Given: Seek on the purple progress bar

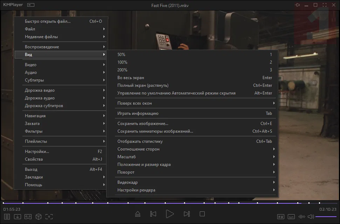Looking at the screenshot, I should point(170,203).
